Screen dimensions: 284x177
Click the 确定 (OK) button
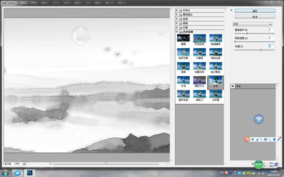pyautogui.click(x=255, y=11)
